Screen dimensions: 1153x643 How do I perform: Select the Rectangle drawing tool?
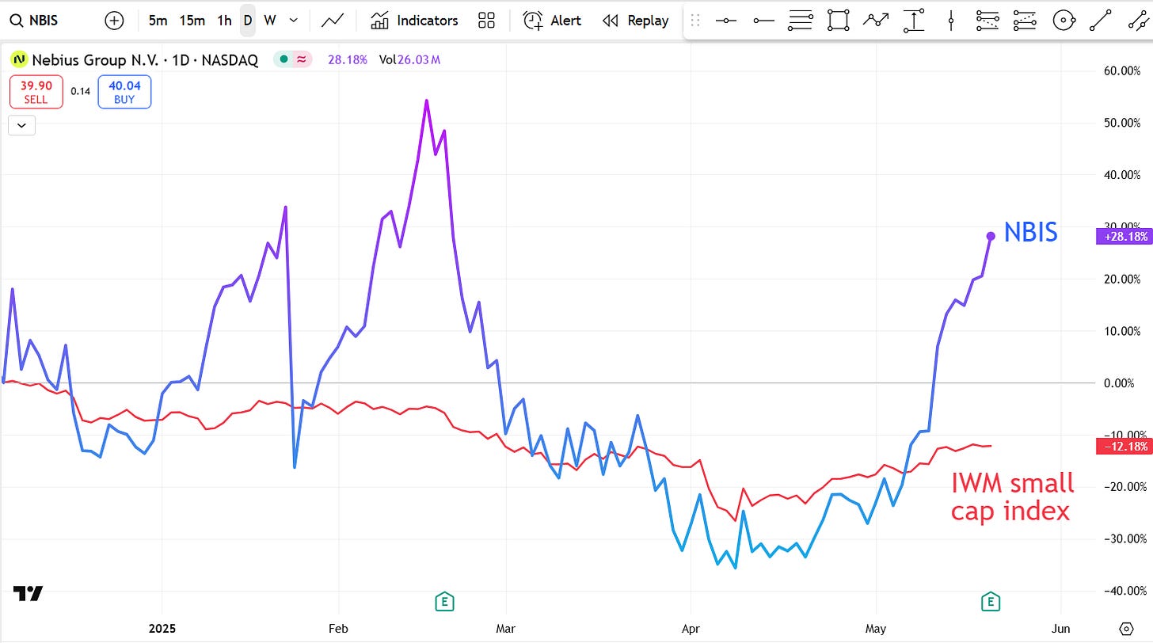click(x=838, y=21)
